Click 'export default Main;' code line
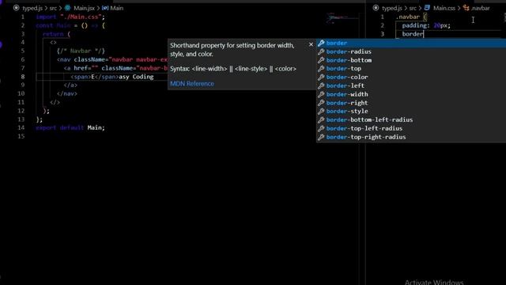The height and width of the screenshot is (285, 506). coord(70,127)
